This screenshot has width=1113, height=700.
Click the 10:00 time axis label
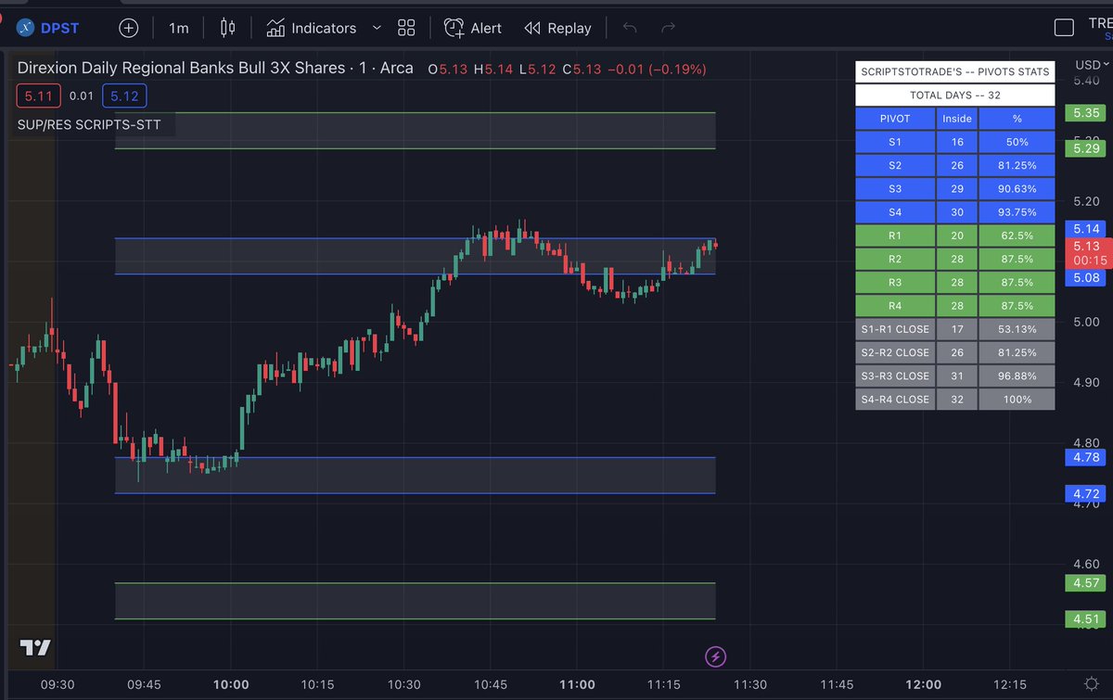pyautogui.click(x=231, y=684)
